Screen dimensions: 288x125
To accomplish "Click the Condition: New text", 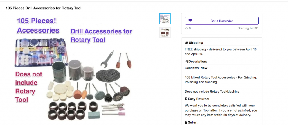I will click(x=196, y=68).
